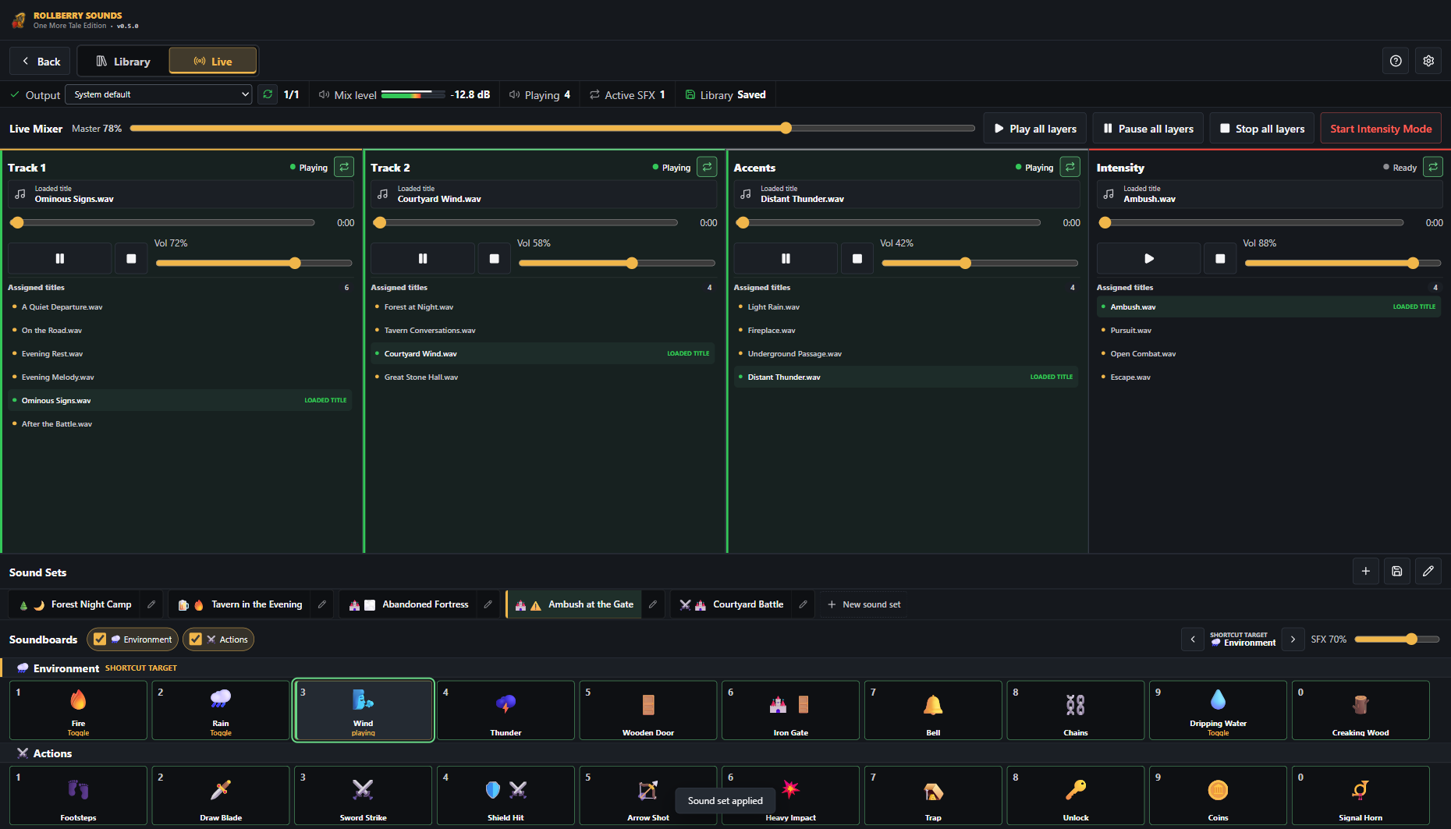Image resolution: width=1451 pixels, height=829 pixels.
Task: Toggle loop on Track 2
Action: click(707, 167)
